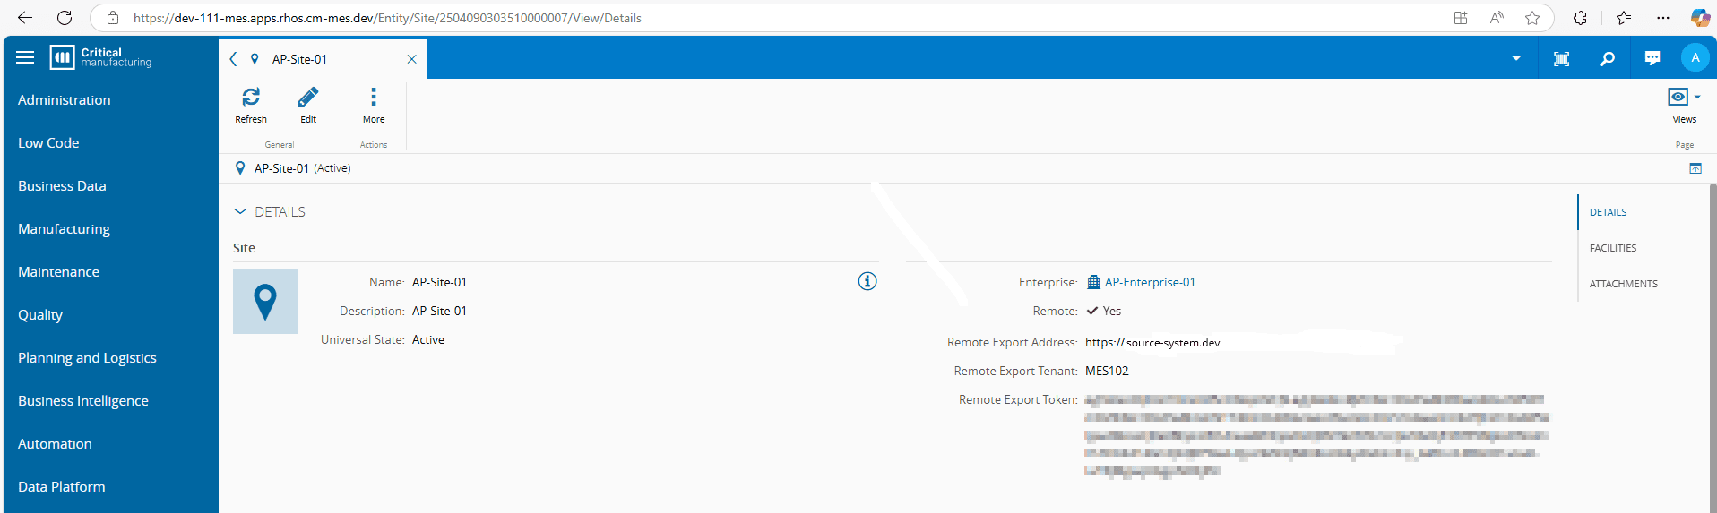Screen dimensions: 1717x513
Task: Open the browser split screen icon
Action: (x=1461, y=18)
